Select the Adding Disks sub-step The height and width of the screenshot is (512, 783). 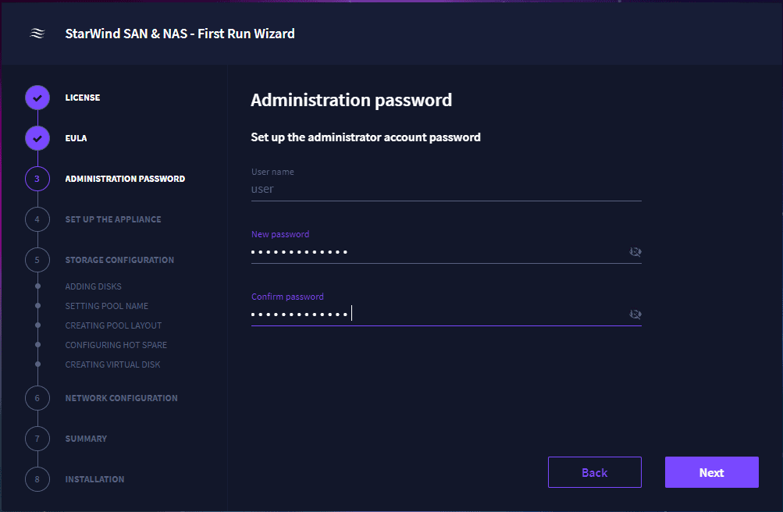93,286
